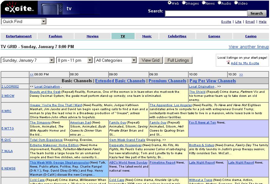Open the Movies tab

pos(92,36)
